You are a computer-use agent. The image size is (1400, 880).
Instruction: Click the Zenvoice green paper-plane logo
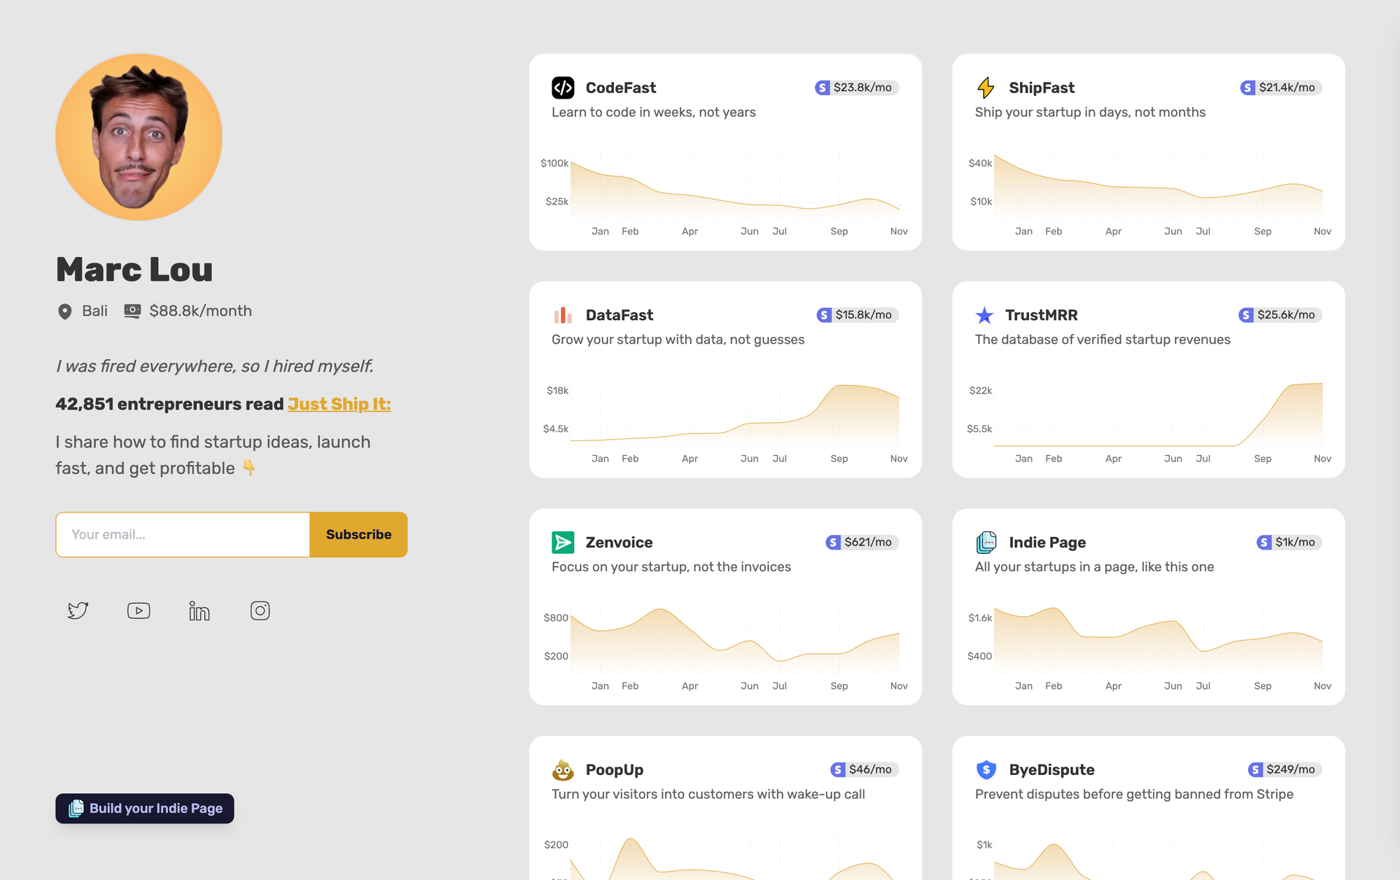(563, 543)
